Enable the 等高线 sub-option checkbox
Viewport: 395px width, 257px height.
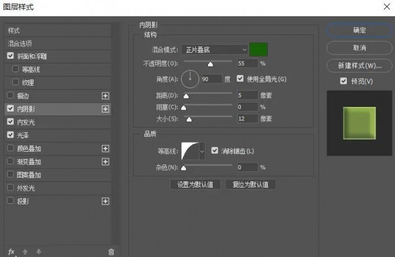tap(15, 69)
